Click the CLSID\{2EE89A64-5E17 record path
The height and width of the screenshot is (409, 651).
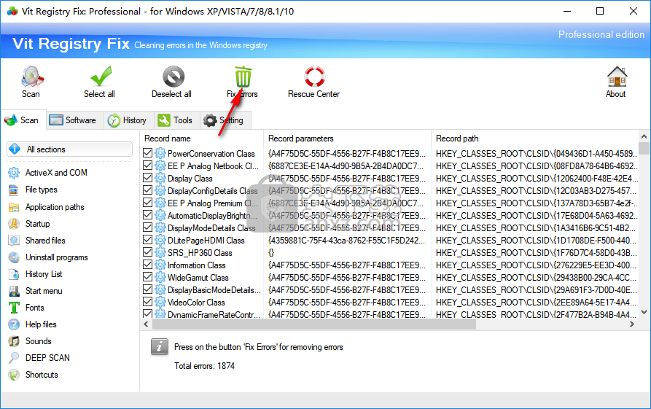pyautogui.click(x=536, y=303)
